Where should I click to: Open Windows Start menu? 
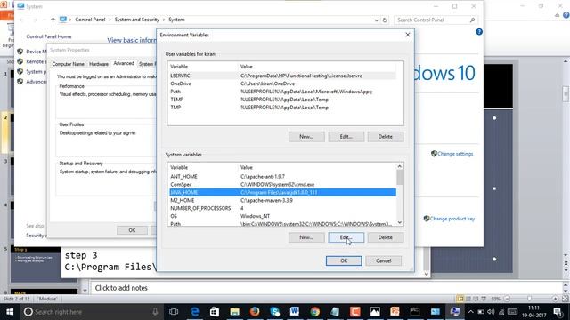pyautogui.click(x=10, y=312)
